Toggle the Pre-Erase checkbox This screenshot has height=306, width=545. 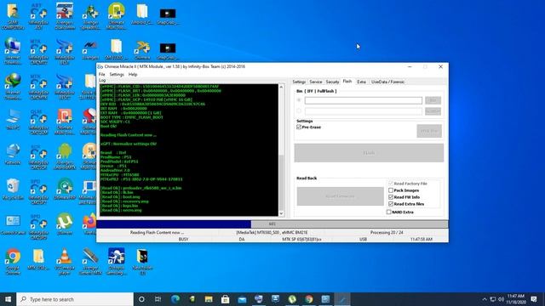(x=299, y=127)
